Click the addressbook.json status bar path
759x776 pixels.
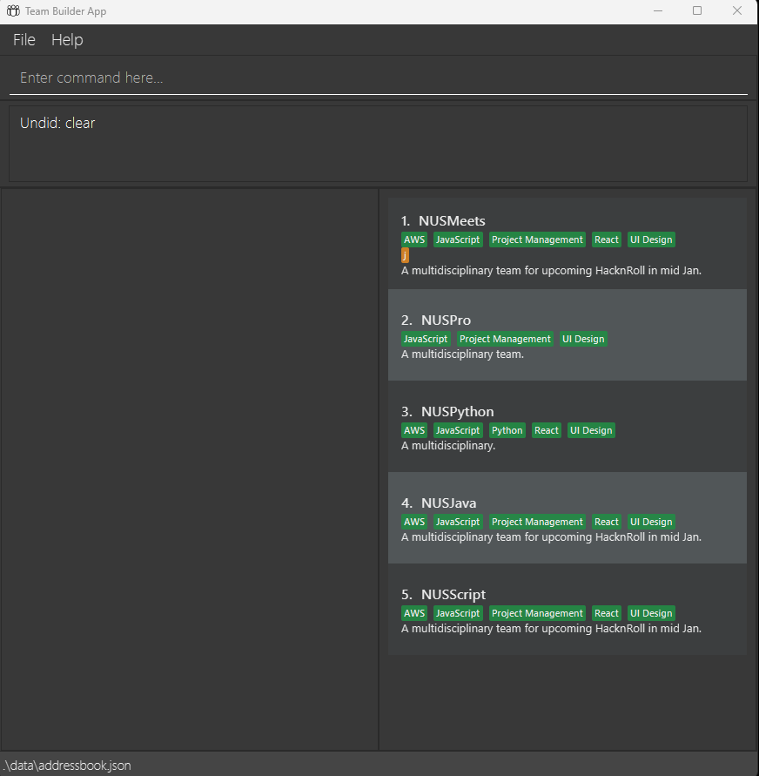[67, 765]
